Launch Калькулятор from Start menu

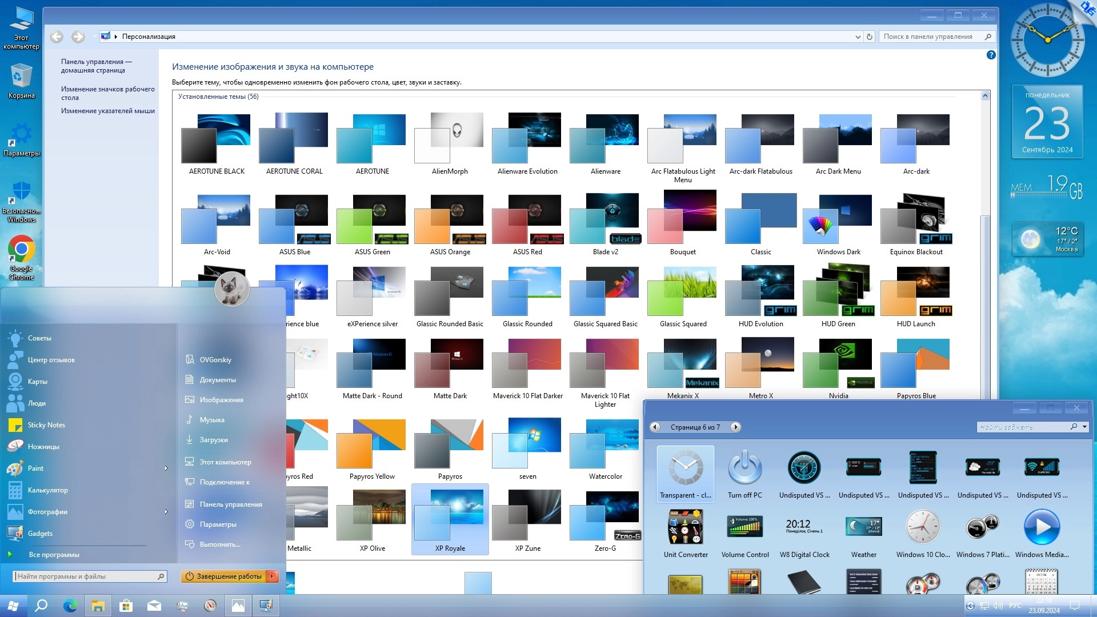[x=47, y=490]
